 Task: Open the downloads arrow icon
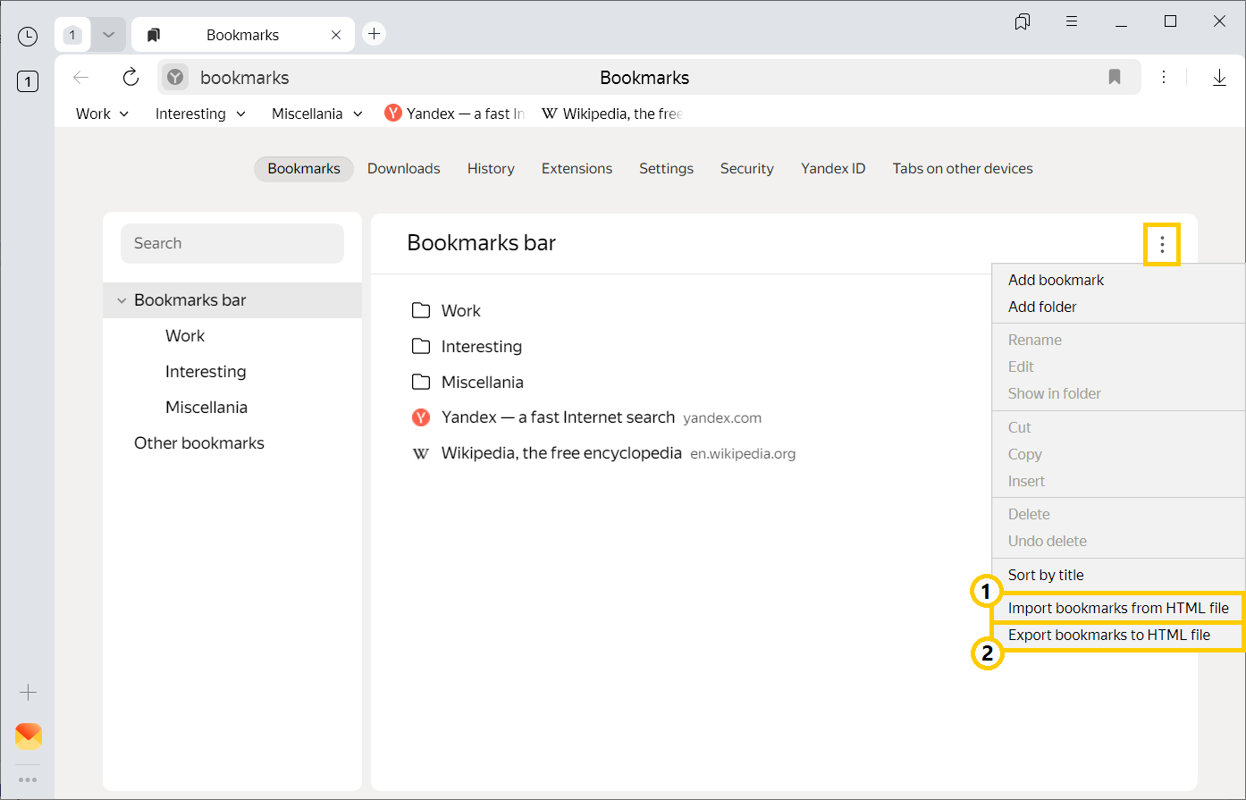coord(1218,78)
